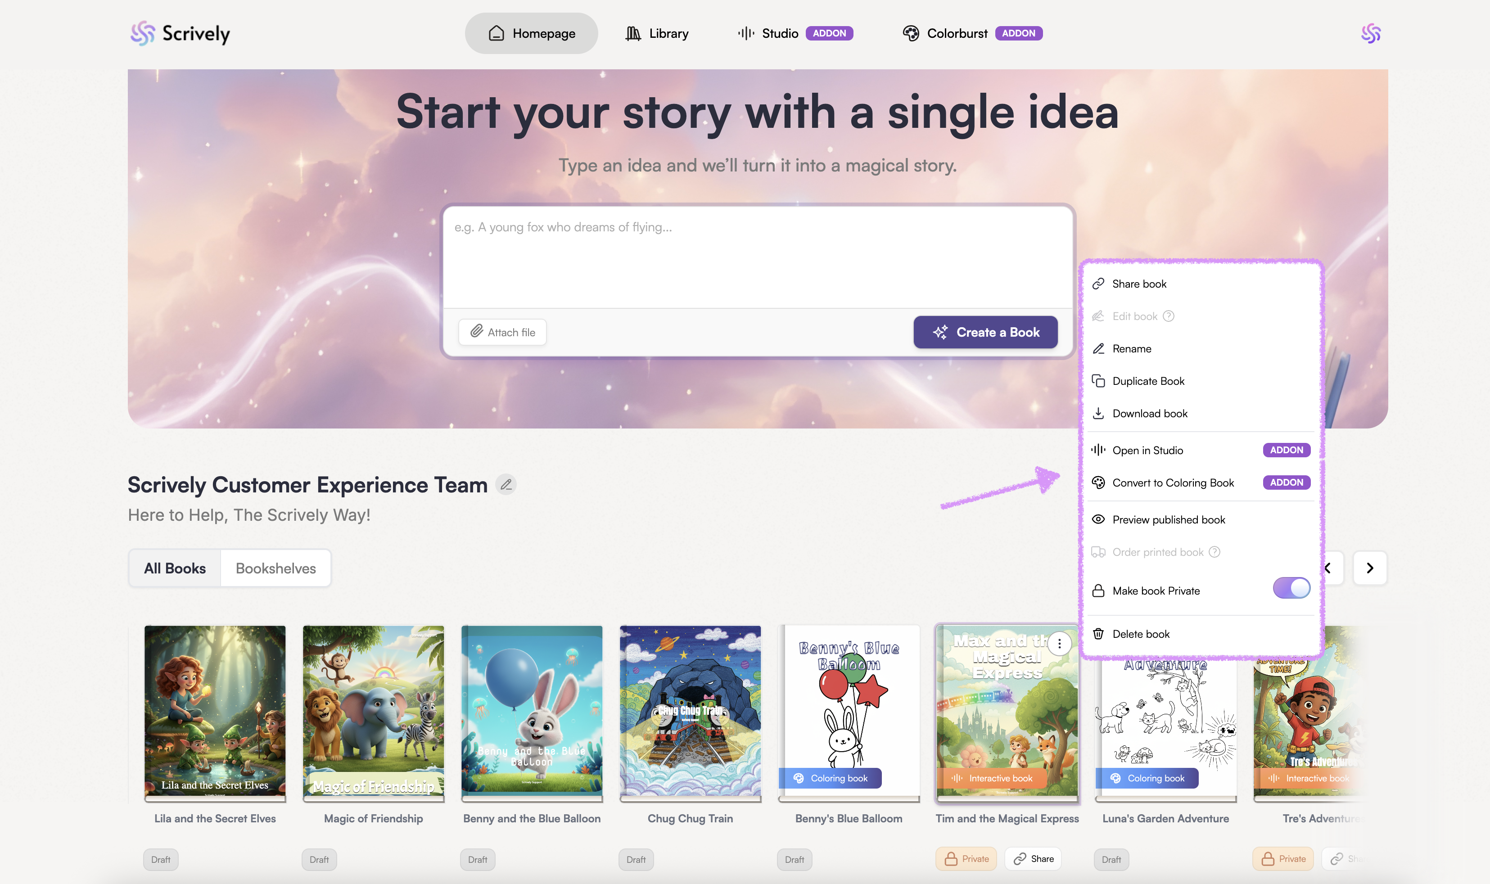Click the help icon beside Order printed book
This screenshot has width=1490, height=884.
pos(1215,552)
